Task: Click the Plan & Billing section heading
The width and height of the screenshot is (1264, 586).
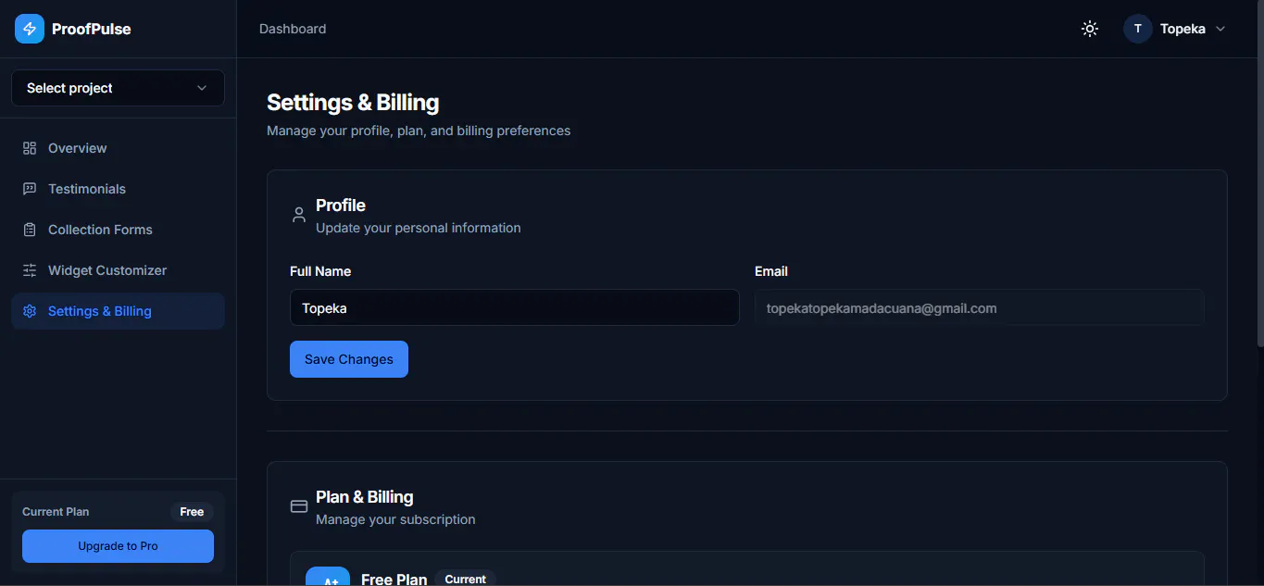Action: click(365, 497)
